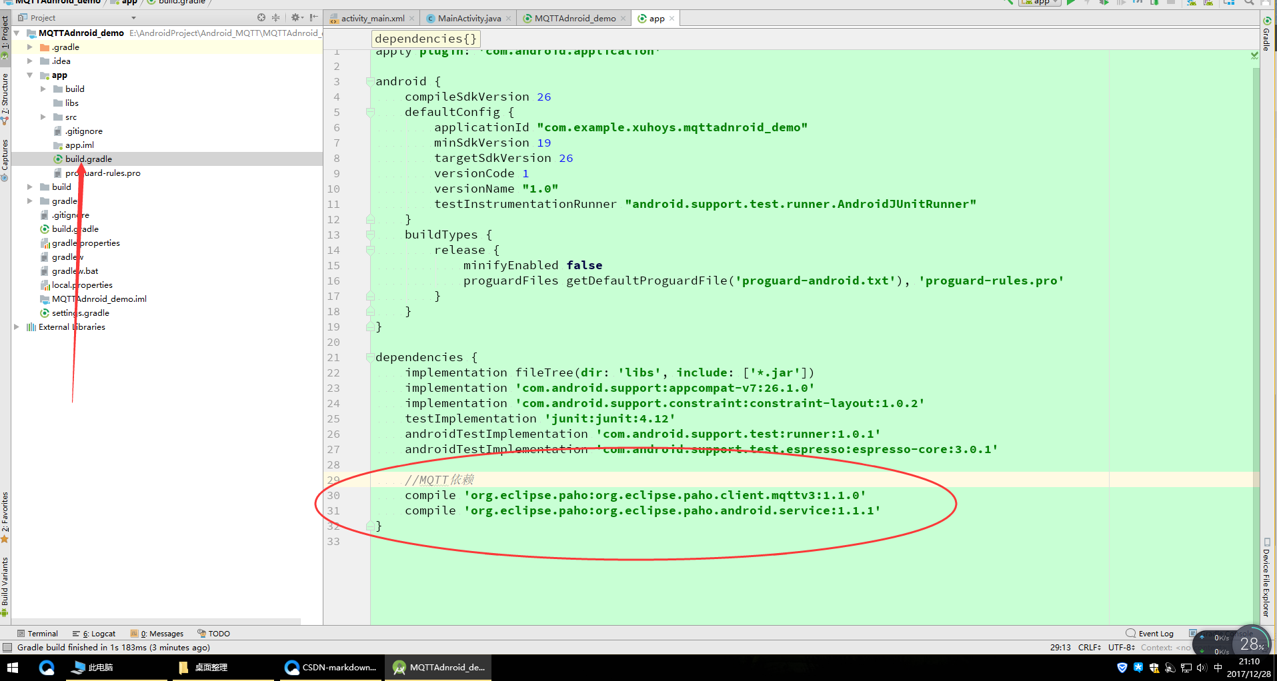
Task: Close the MainActivity.java tab
Action: point(508,19)
